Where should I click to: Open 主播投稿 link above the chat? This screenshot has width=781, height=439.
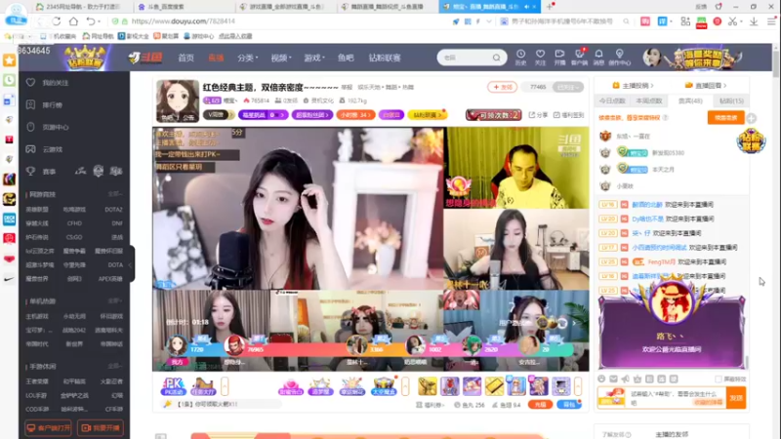pyautogui.click(x=633, y=86)
